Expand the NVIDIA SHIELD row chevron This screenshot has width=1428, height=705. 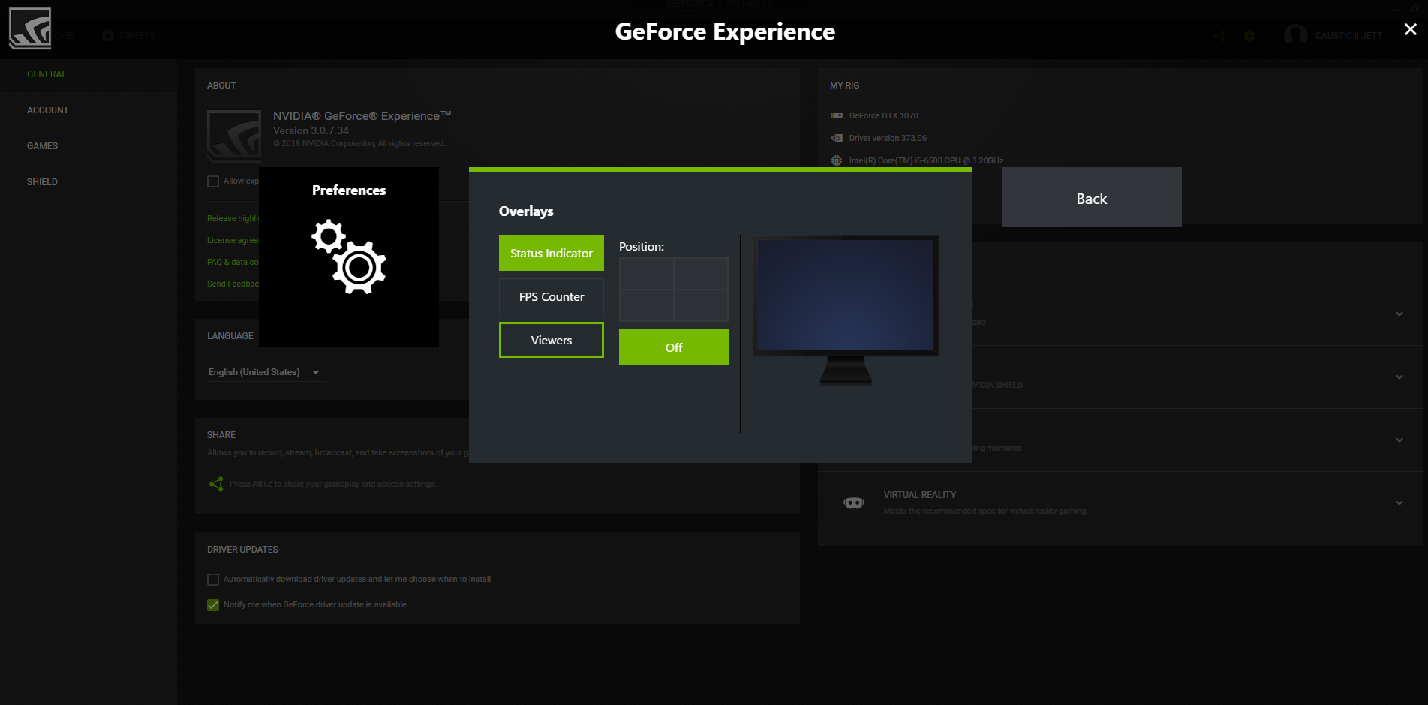pos(1399,376)
